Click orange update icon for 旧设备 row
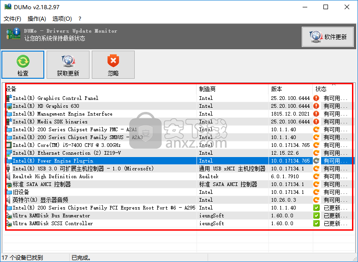The image size is (358, 262). 316,192
